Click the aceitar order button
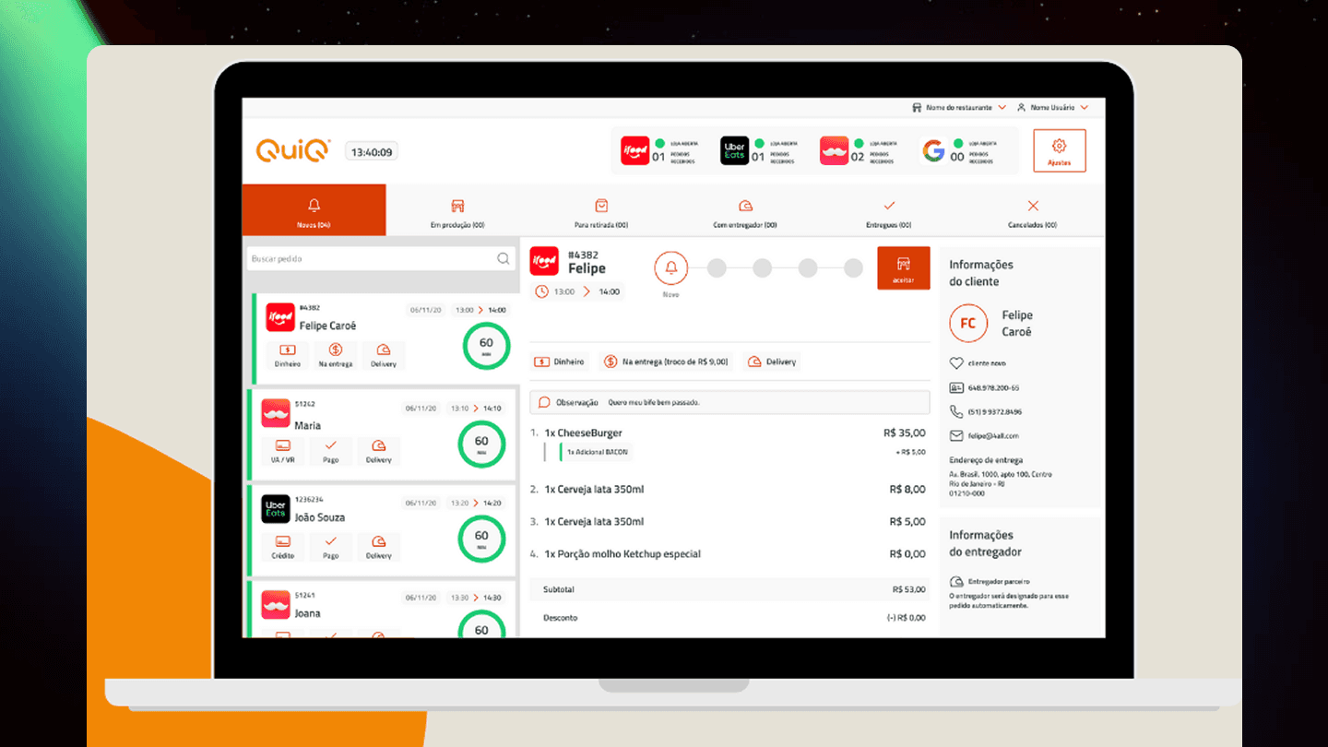The image size is (1328, 747). [904, 268]
